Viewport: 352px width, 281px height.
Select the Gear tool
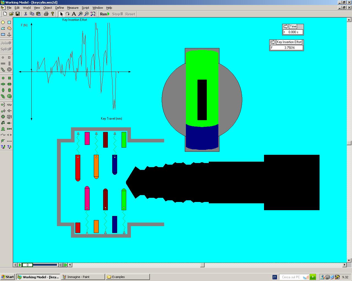click(x=3, y=117)
